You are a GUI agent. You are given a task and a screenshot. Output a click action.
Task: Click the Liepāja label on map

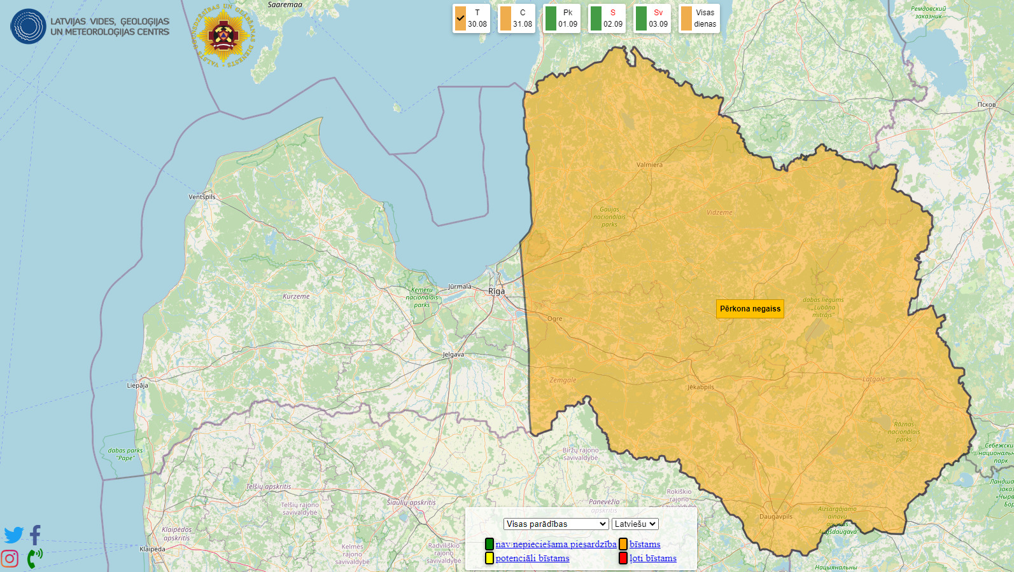[x=137, y=386]
